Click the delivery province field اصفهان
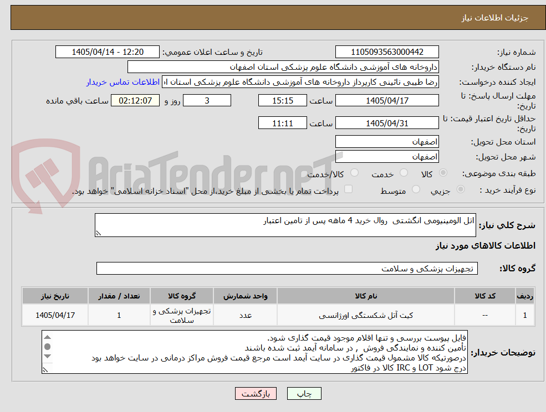 [387, 142]
